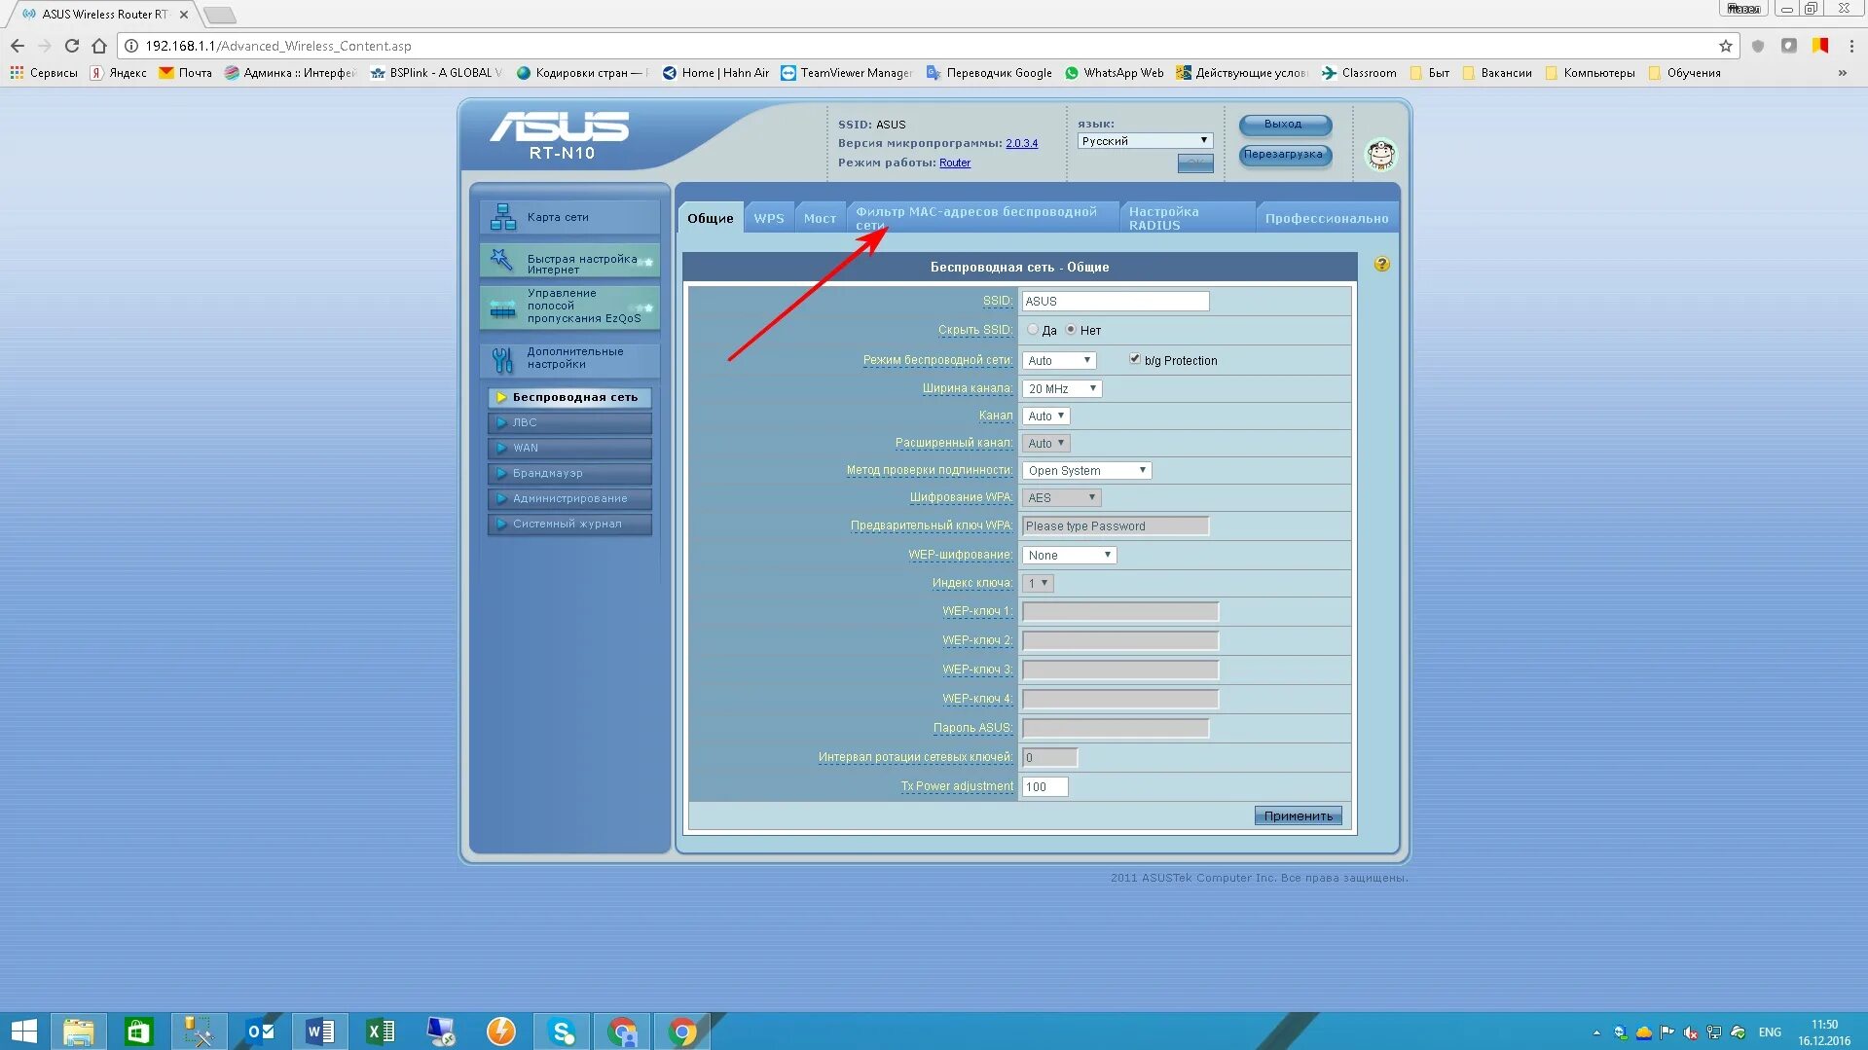
Task: Click the browser home icon
Action: click(99, 46)
